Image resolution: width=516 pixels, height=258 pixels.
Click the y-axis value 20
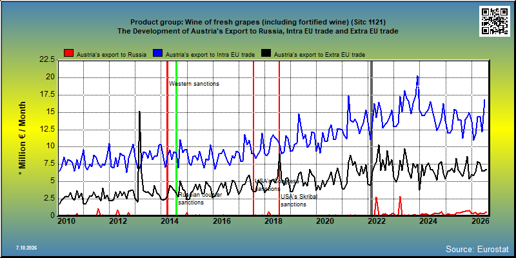tap(51, 77)
